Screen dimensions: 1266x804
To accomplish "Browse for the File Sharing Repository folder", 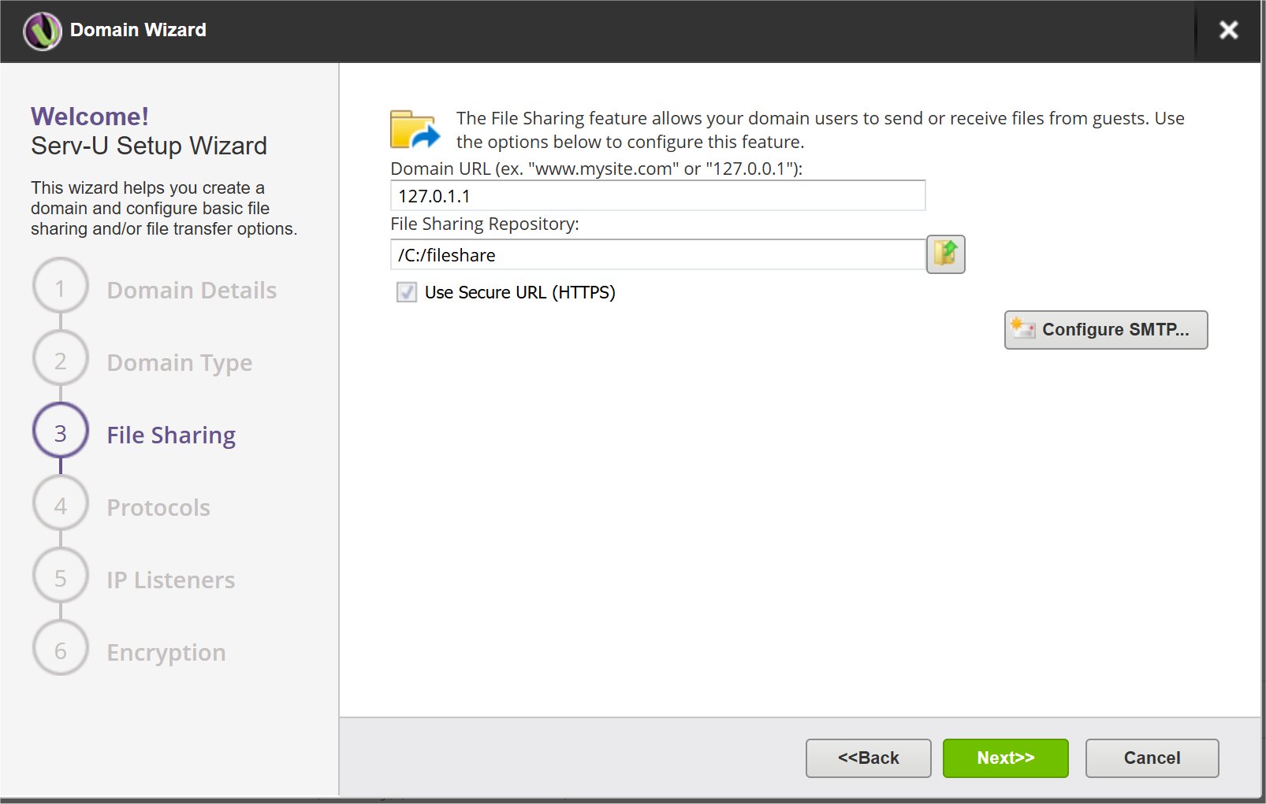I will (x=945, y=254).
